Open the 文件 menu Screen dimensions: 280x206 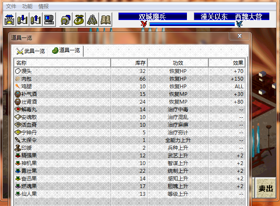tap(11, 6)
